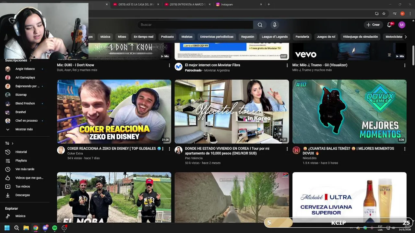Screen dimensions: 415x233
Task: Open Ari Gameplays channel
Action: tap(25, 78)
